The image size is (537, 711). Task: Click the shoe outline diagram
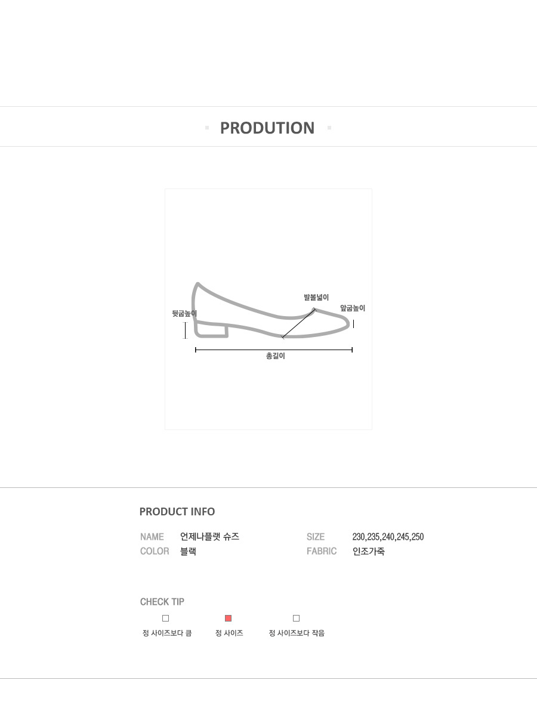[271, 311]
